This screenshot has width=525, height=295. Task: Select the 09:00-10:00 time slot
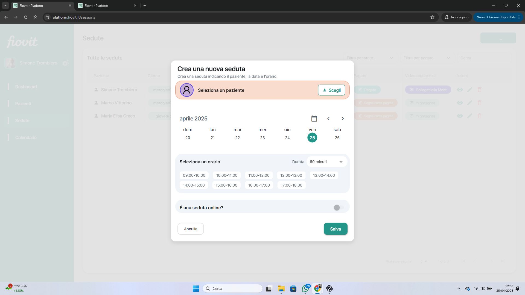click(x=194, y=175)
